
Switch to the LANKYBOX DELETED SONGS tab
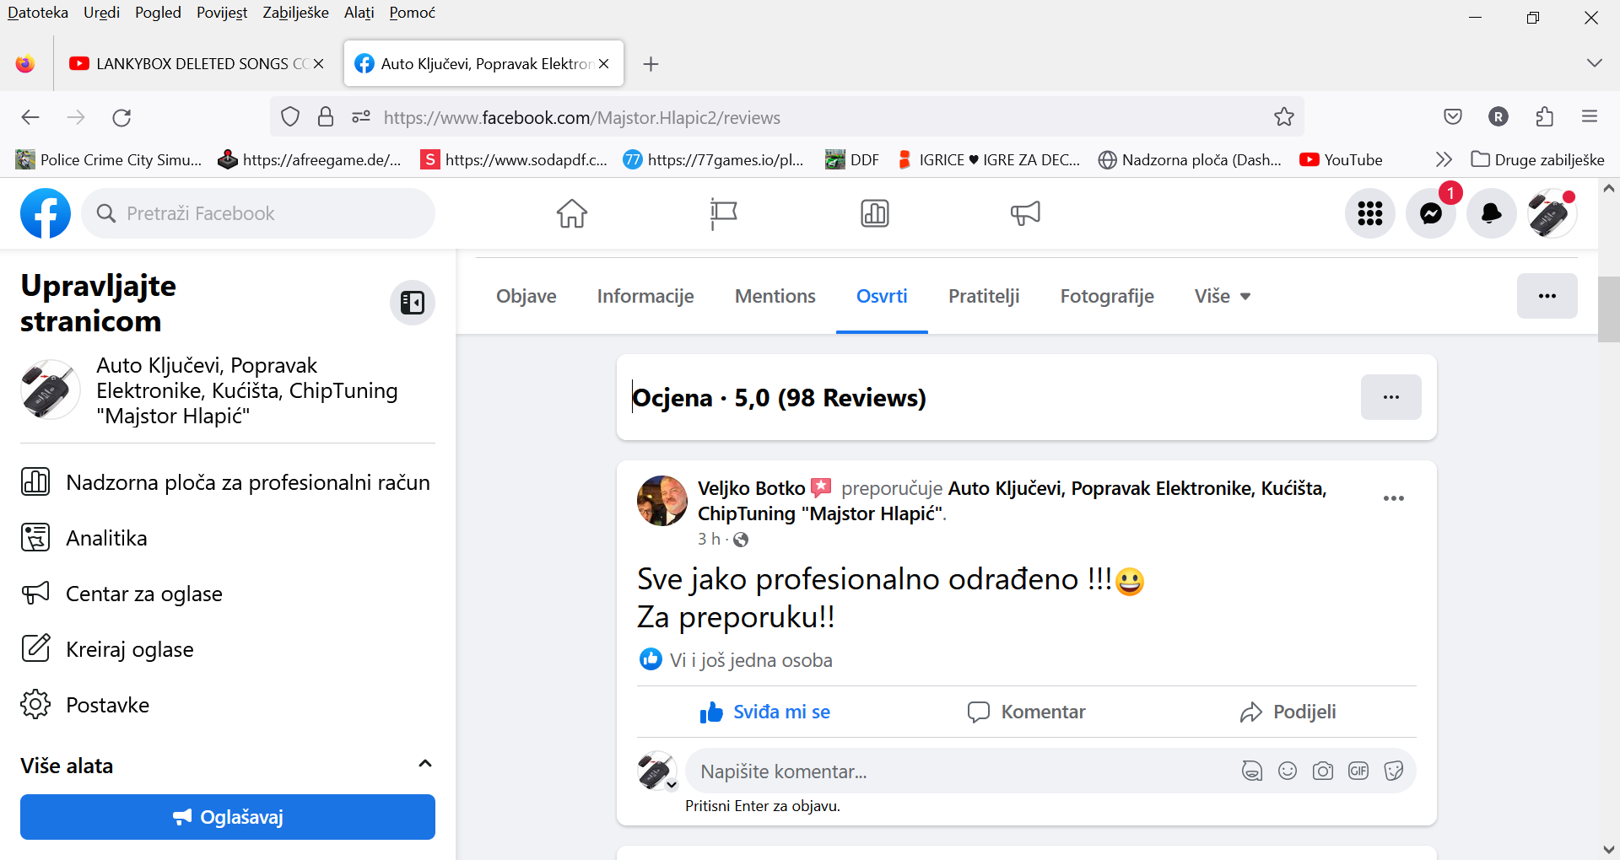tap(196, 64)
